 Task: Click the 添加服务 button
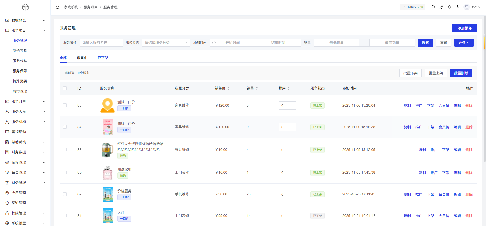pos(464,28)
